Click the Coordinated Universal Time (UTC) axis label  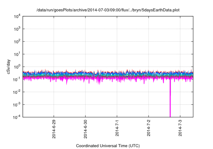[108, 146]
